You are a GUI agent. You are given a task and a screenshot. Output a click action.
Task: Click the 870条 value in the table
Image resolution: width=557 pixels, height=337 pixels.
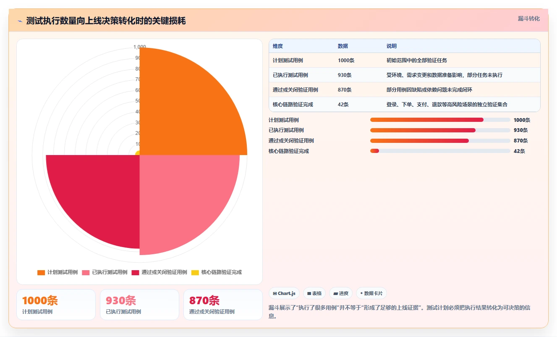point(345,90)
